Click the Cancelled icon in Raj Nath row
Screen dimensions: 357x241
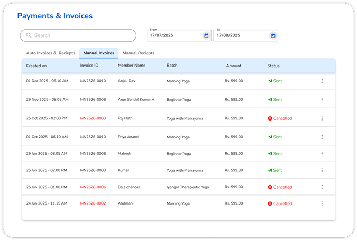click(x=270, y=118)
